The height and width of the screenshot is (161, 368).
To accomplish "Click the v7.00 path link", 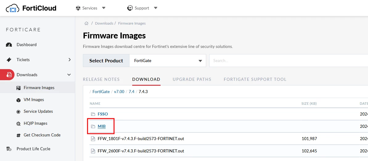I will tap(119, 92).
